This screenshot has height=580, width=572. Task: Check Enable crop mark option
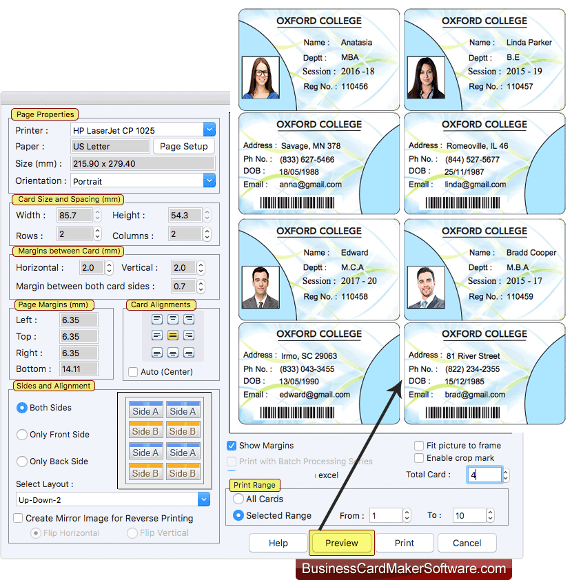click(419, 458)
